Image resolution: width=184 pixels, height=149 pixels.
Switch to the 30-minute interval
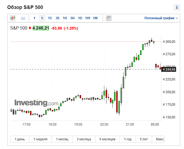point(57,18)
